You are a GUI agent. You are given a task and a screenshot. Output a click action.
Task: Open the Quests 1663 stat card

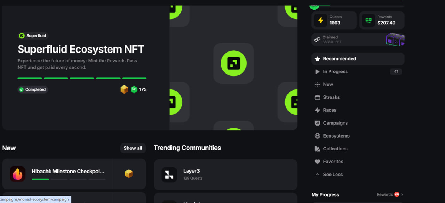334,20
